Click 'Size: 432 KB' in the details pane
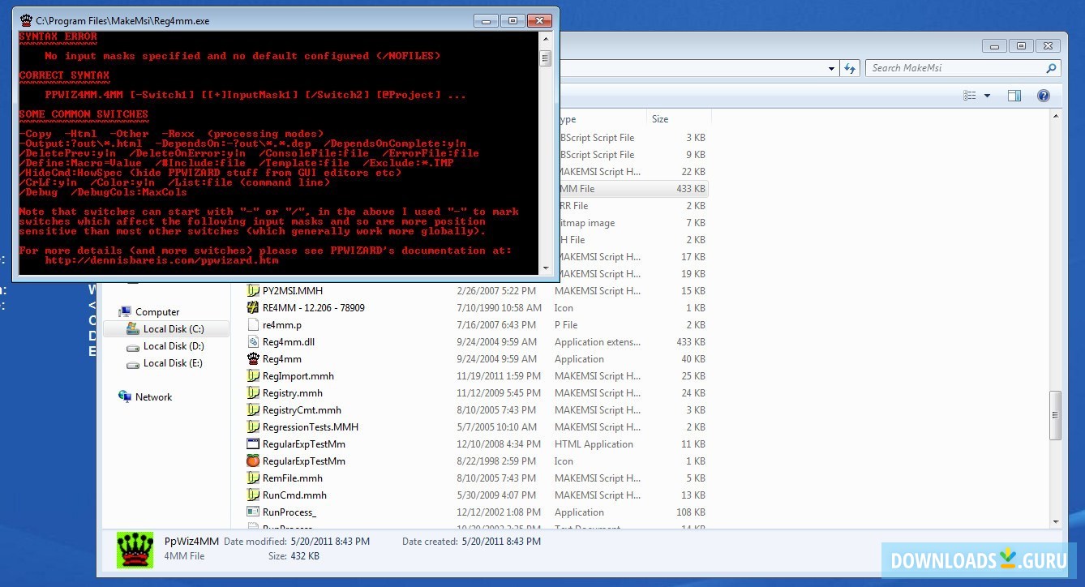The height and width of the screenshot is (587, 1085). point(294,556)
